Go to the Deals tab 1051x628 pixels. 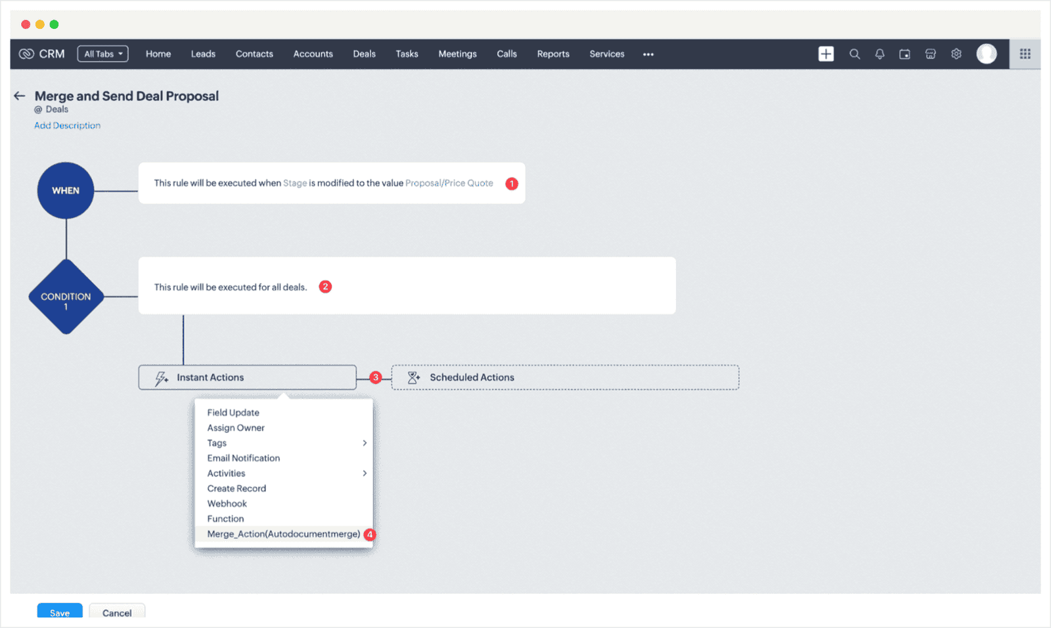[x=364, y=54]
